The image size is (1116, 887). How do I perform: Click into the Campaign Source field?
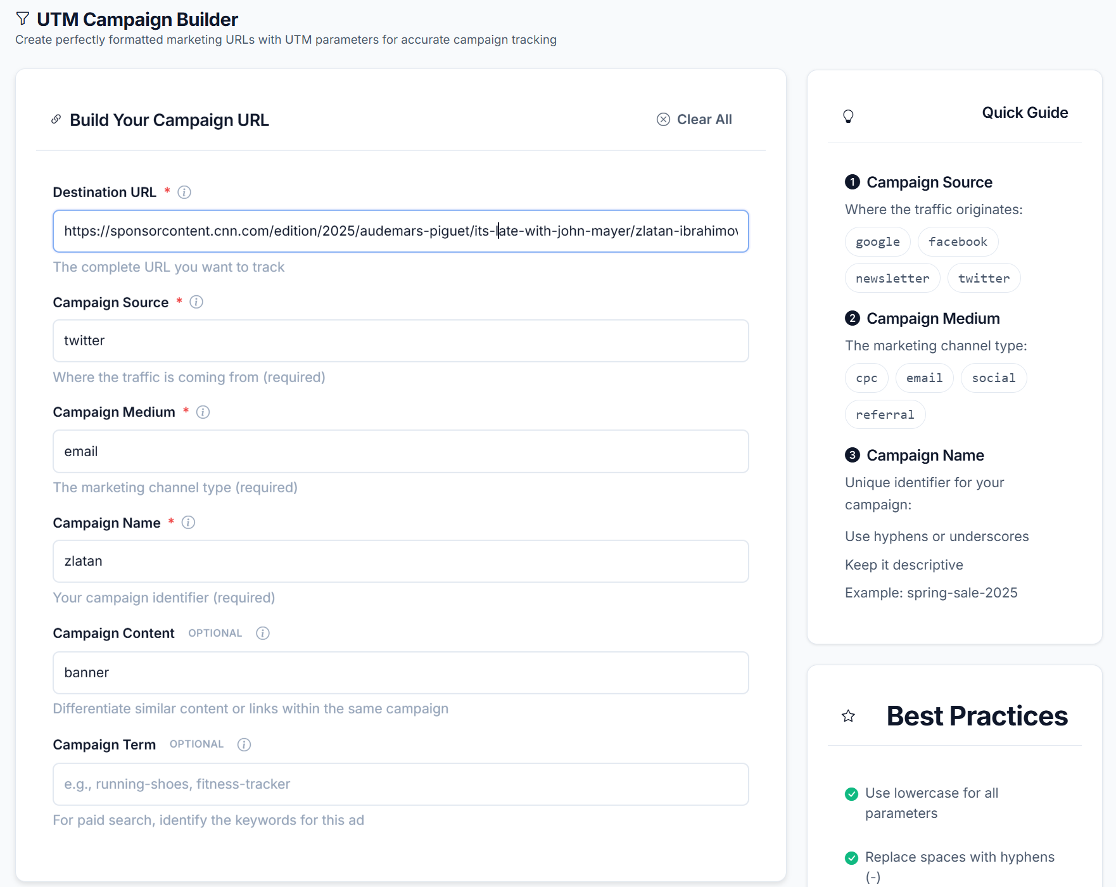tap(400, 341)
